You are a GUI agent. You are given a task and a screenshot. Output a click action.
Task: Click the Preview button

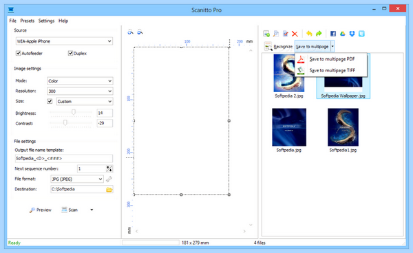click(x=41, y=210)
